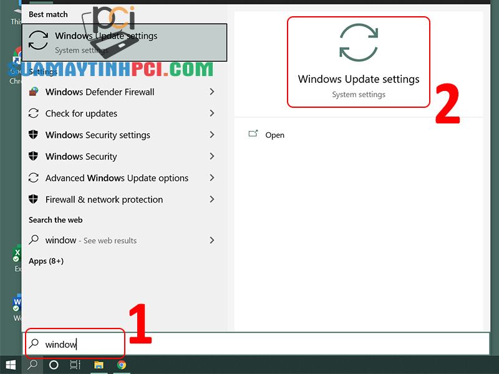Expand the Firewall & network protection chevron

tap(212, 199)
